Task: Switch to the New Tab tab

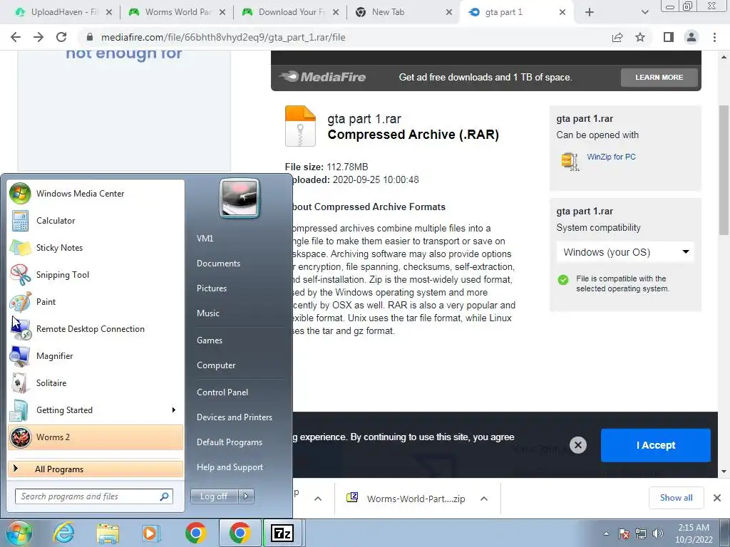Action: [x=404, y=12]
